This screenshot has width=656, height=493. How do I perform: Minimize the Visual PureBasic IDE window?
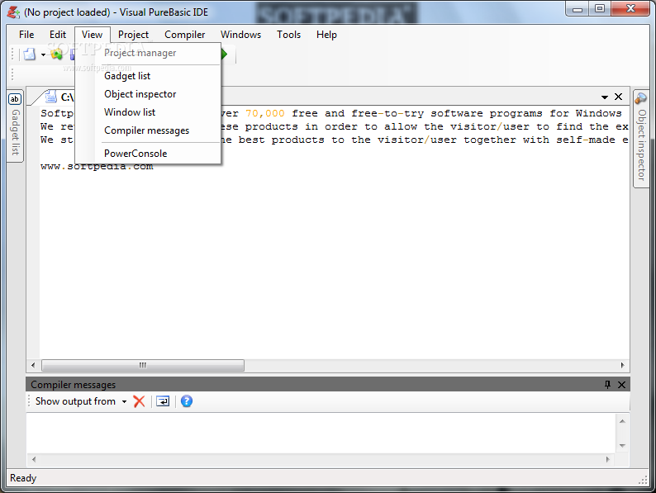(578, 9)
